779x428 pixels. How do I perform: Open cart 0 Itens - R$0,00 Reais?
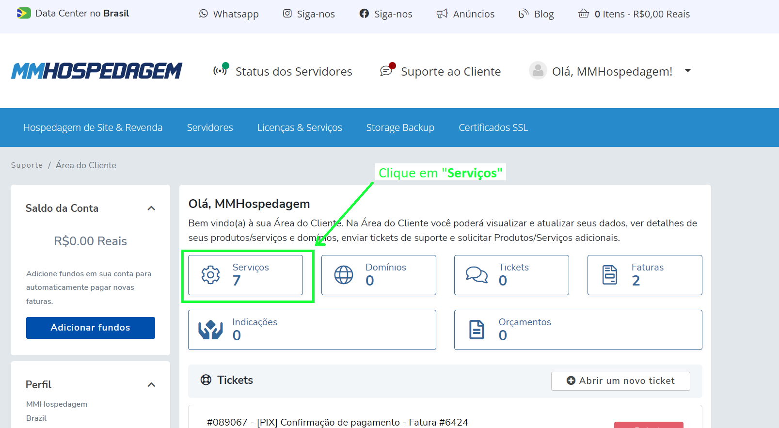642,14
